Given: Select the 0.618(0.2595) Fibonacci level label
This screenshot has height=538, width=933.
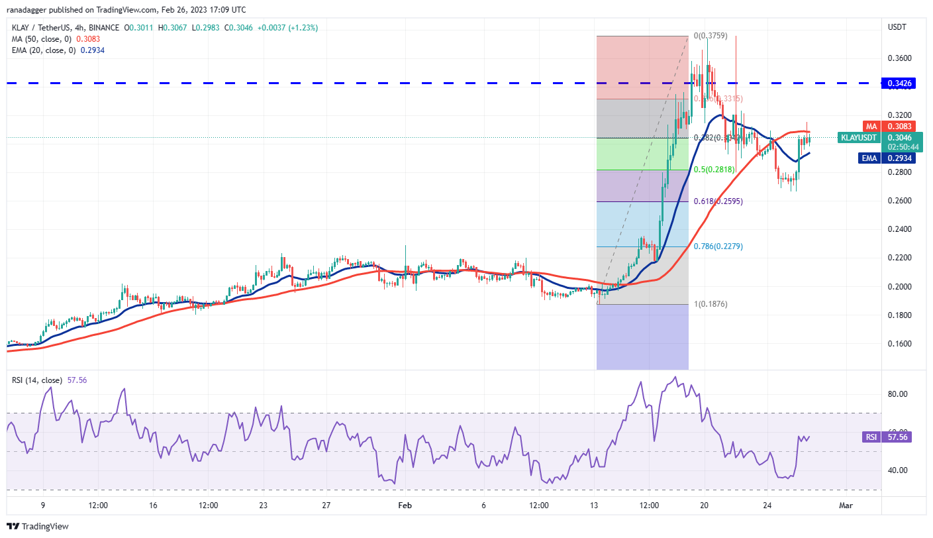Looking at the screenshot, I should pos(718,201).
